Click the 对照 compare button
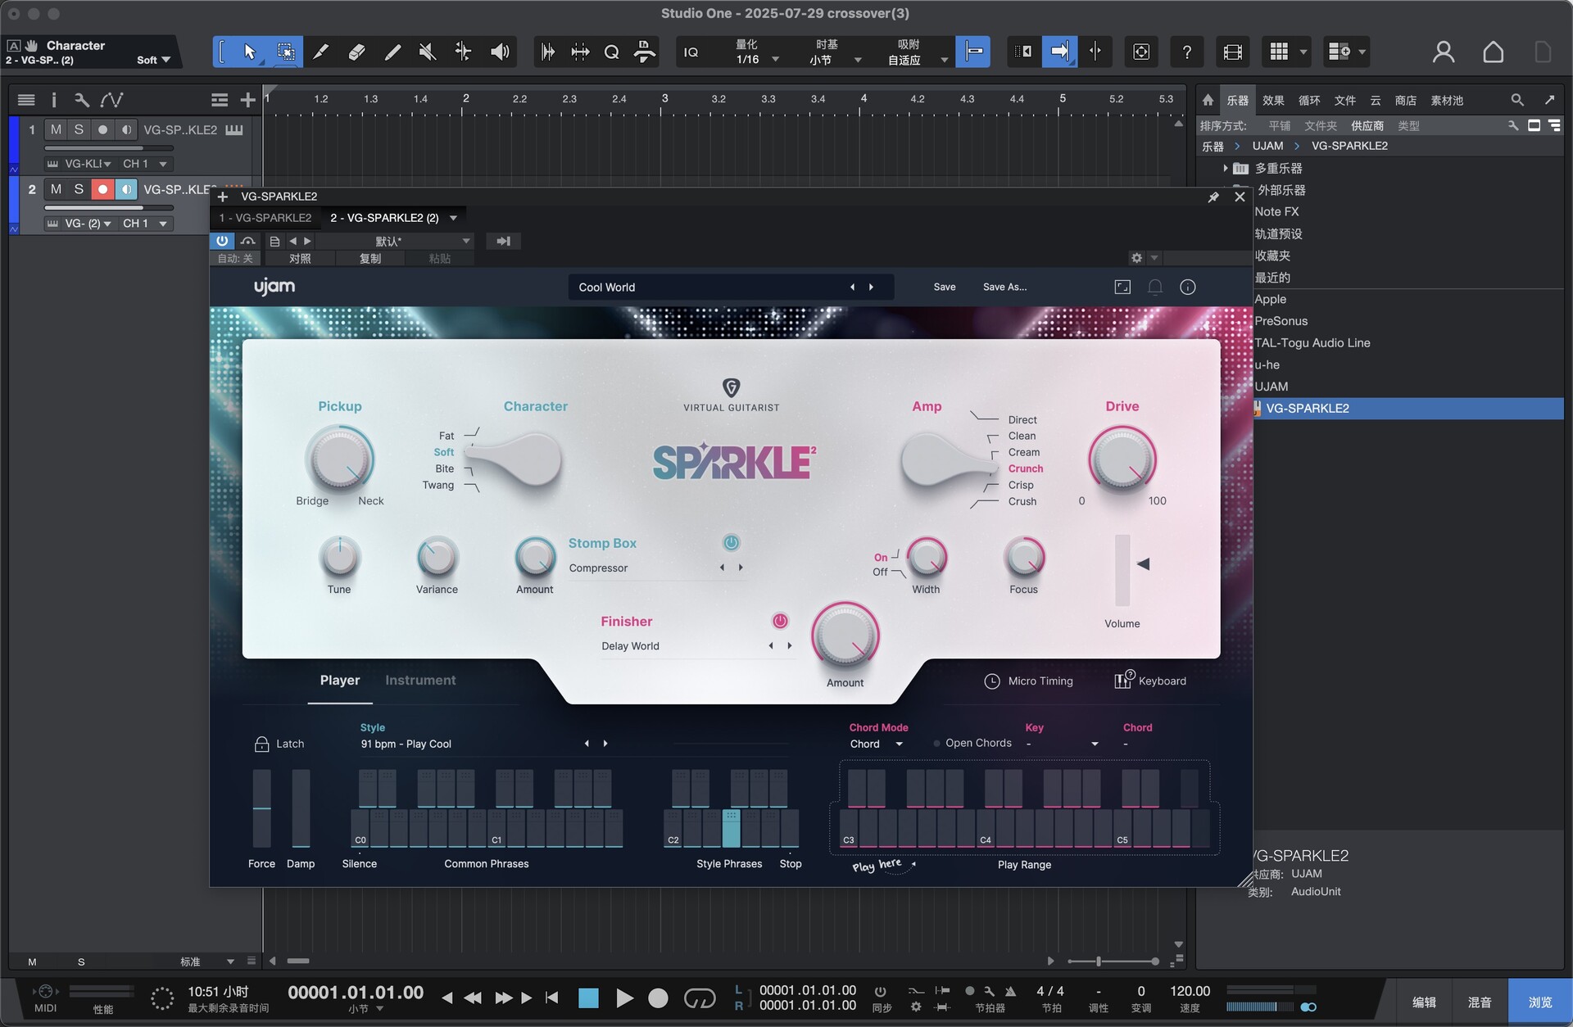The height and width of the screenshot is (1027, 1573). [299, 258]
